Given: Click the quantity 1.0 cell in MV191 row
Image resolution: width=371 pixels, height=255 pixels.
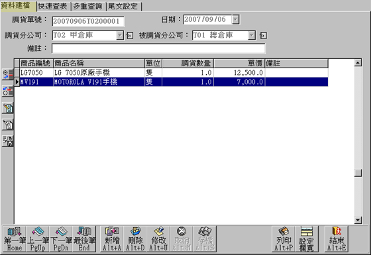Looking at the screenshot, I should pyautogui.click(x=188, y=82).
